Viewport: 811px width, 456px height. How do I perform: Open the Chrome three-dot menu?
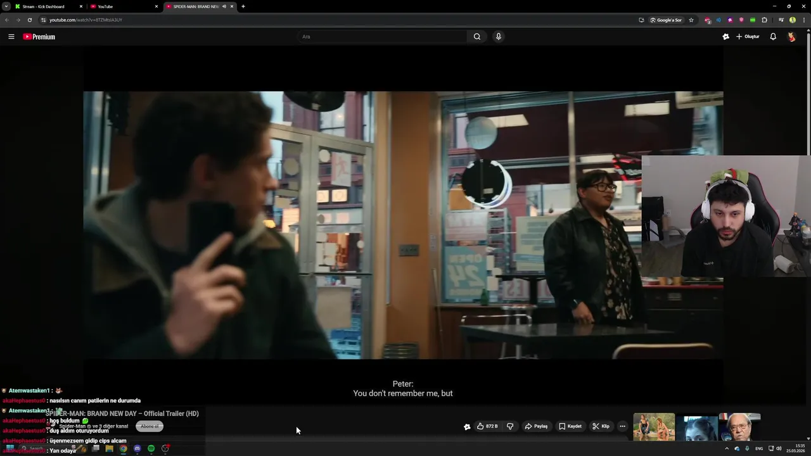click(x=804, y=20)
